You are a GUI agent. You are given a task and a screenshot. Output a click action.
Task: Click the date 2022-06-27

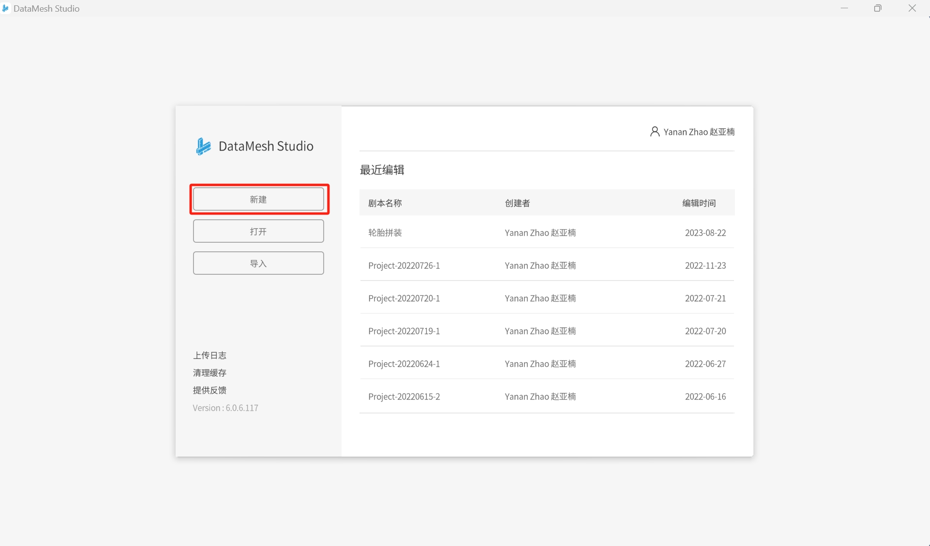[x=705, y=364]
